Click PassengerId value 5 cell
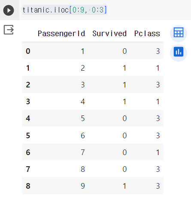 [x=83, y=118]
